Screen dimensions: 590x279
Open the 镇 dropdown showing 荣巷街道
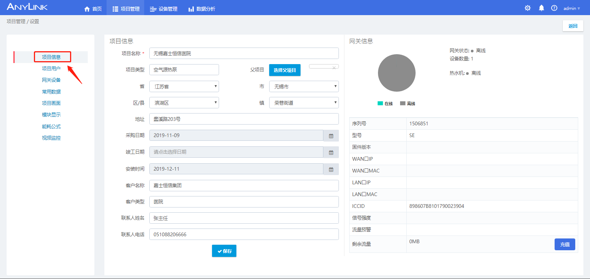[304, 103]
